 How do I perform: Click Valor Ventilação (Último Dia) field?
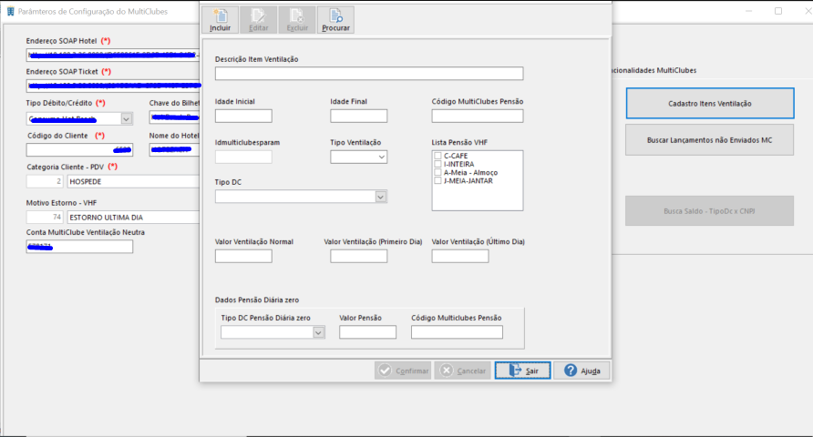[x=460, y=256]
